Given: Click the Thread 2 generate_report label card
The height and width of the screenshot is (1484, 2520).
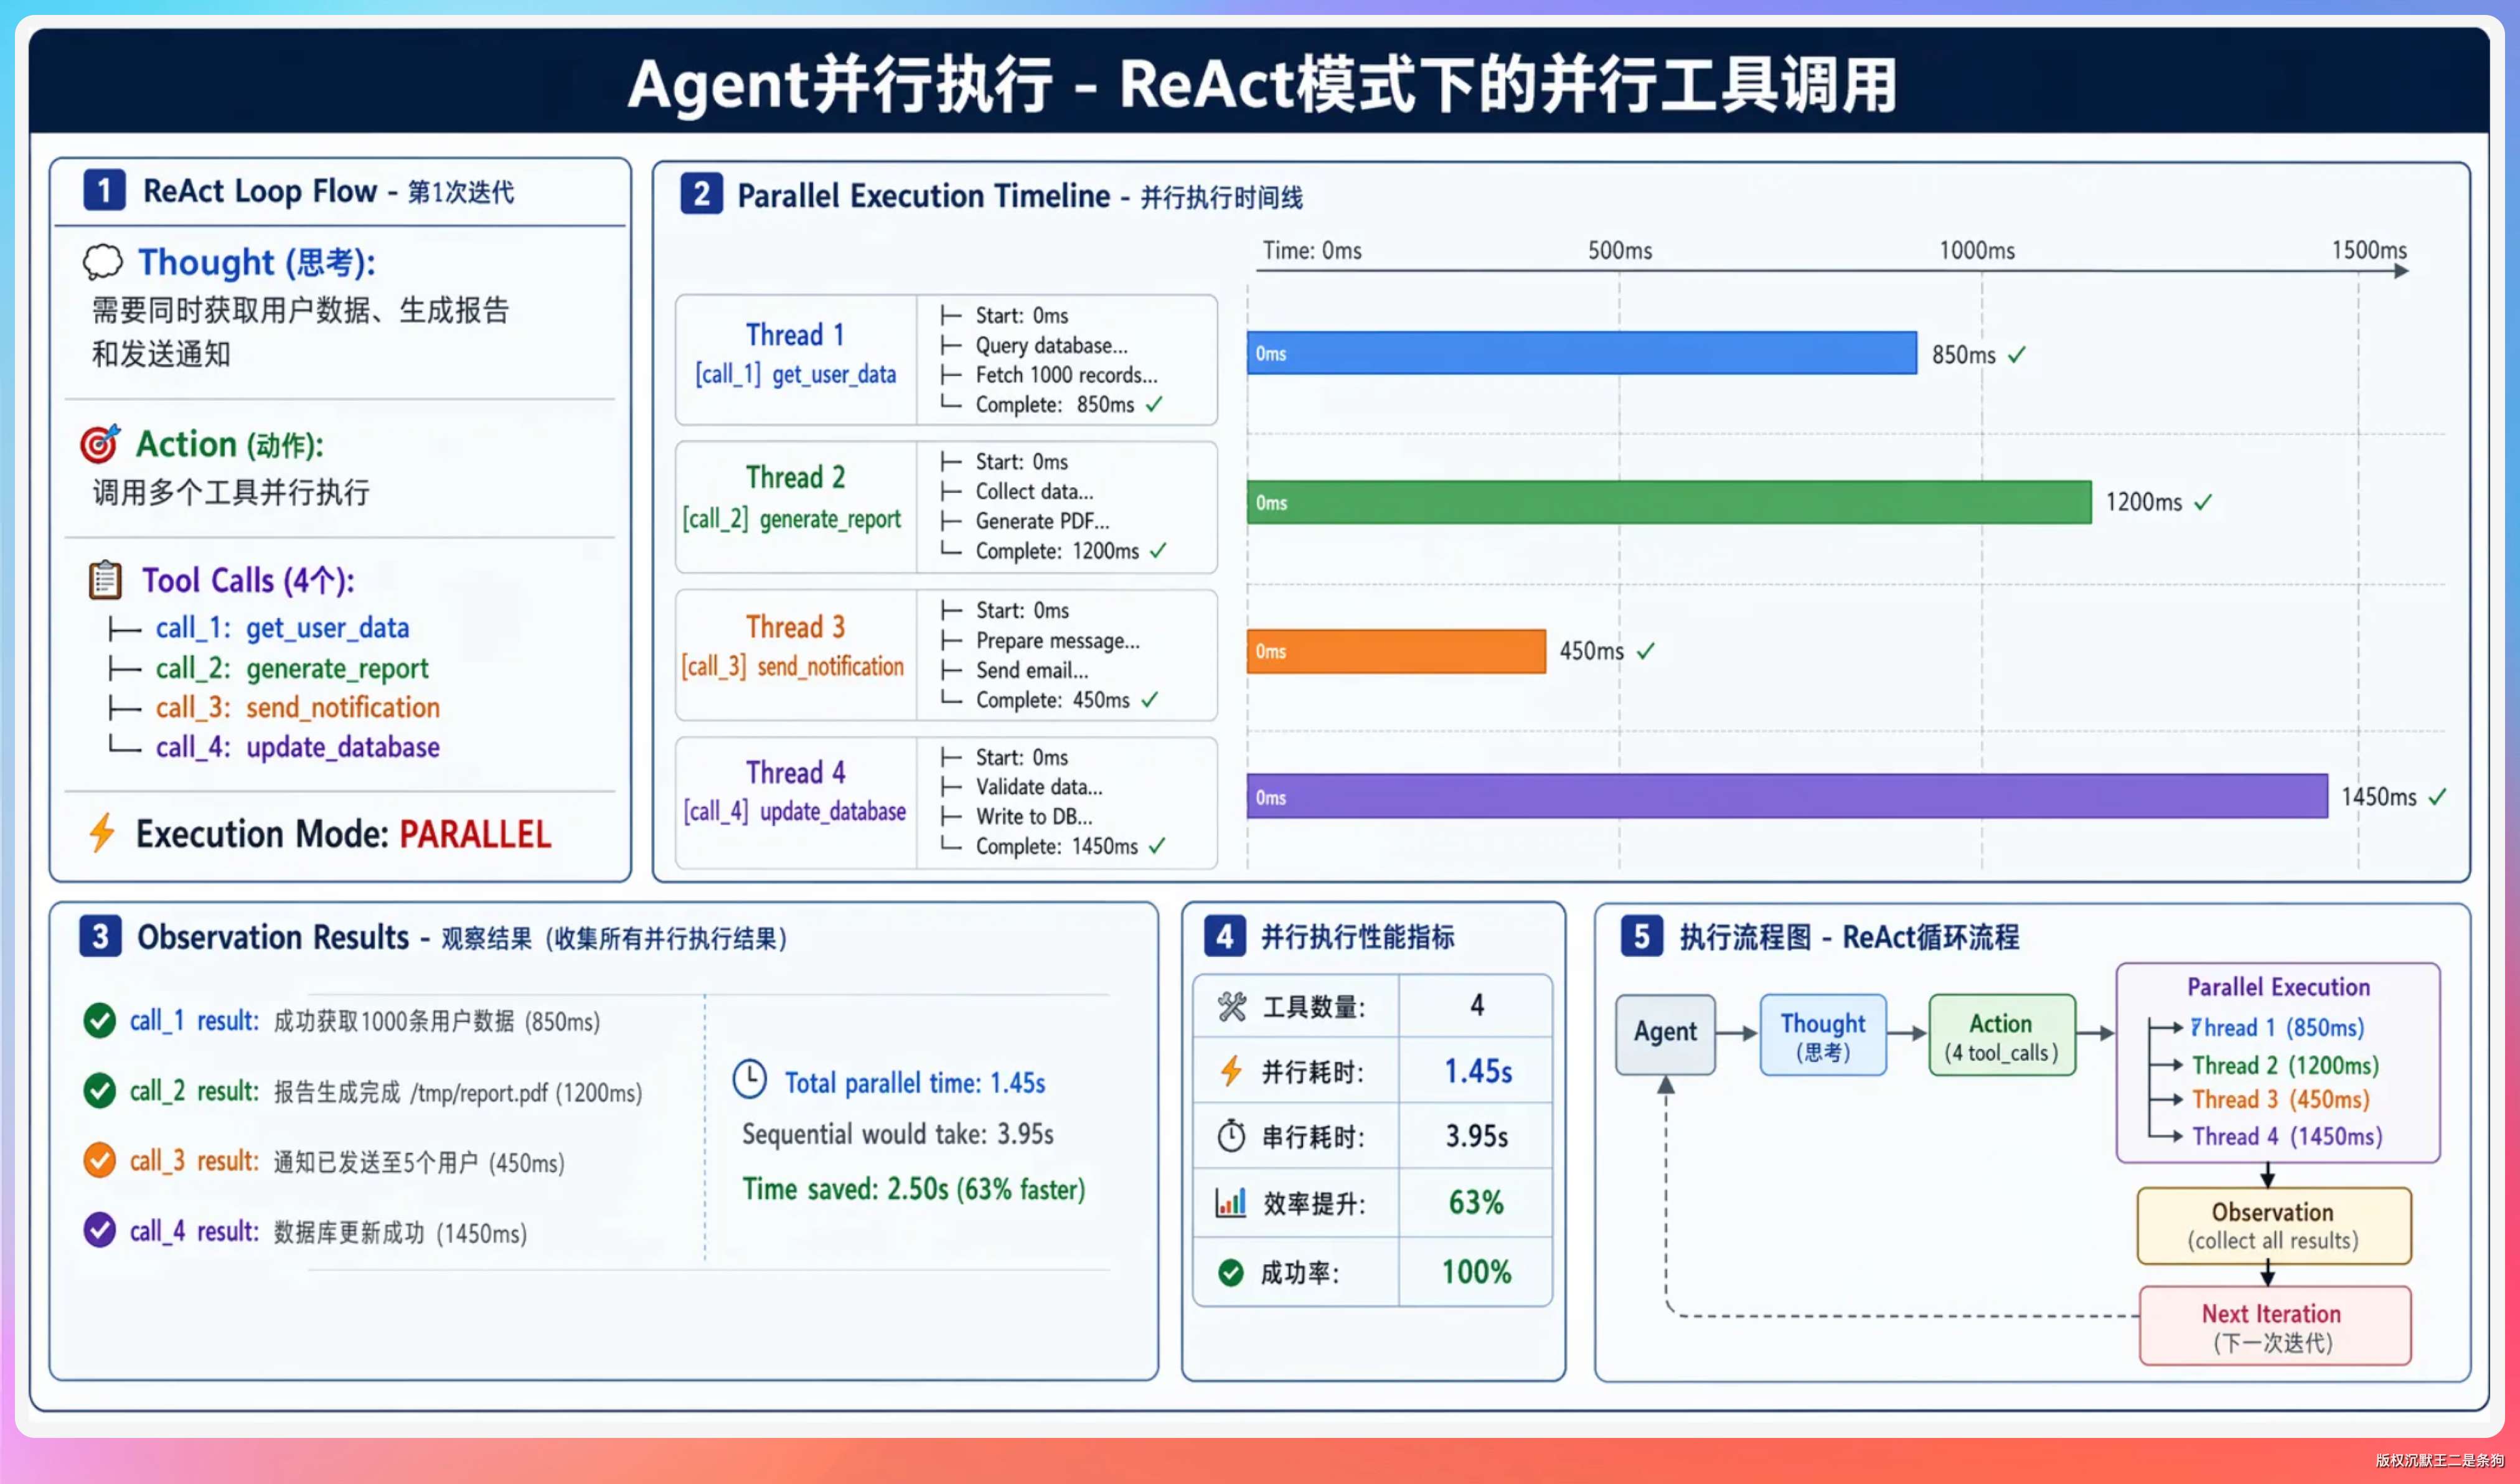Looking at the screenshot, I should pyautogui.click(x=795, y=498).
